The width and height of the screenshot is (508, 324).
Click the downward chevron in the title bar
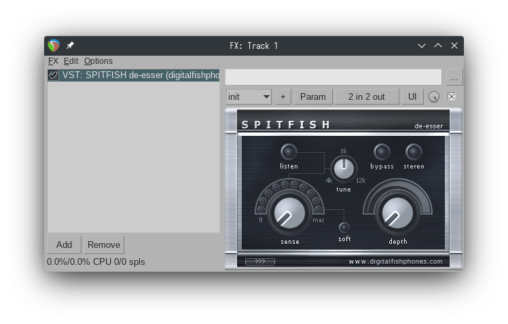(x=422, y=46)
